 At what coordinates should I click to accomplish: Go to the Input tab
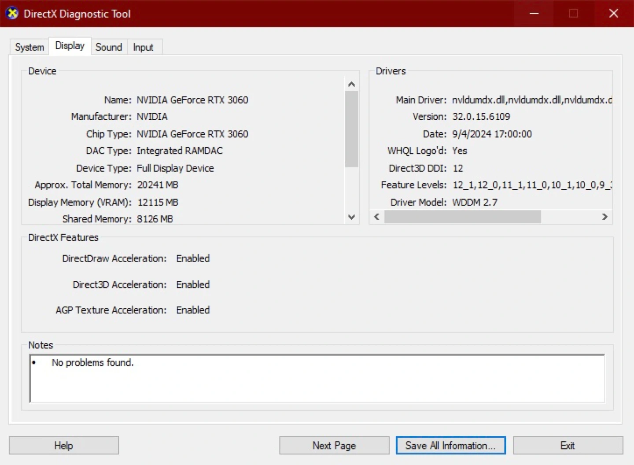(x=143, y=47)
